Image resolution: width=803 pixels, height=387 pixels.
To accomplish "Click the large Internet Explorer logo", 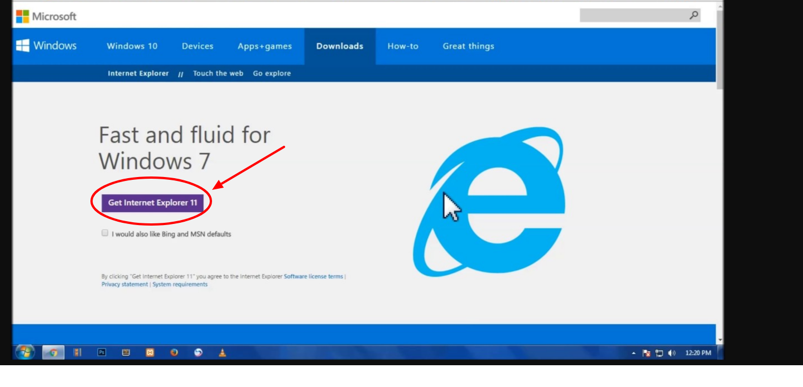I will click(x=489, y=201).
